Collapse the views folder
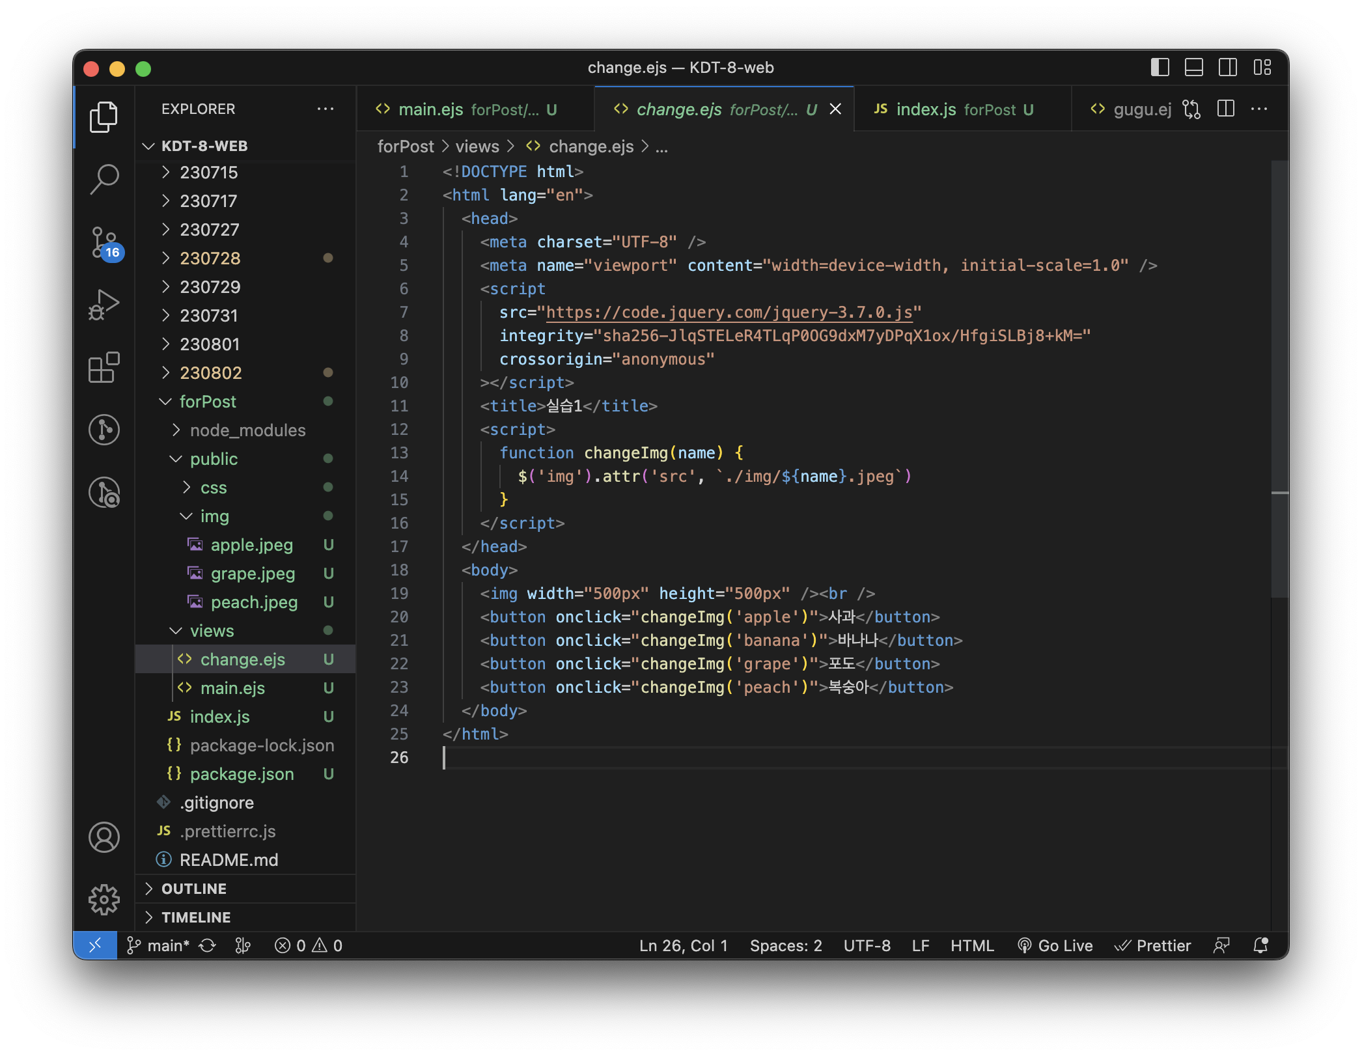Viewport: 1362px width, 1056px height. (x=245, y=631)
